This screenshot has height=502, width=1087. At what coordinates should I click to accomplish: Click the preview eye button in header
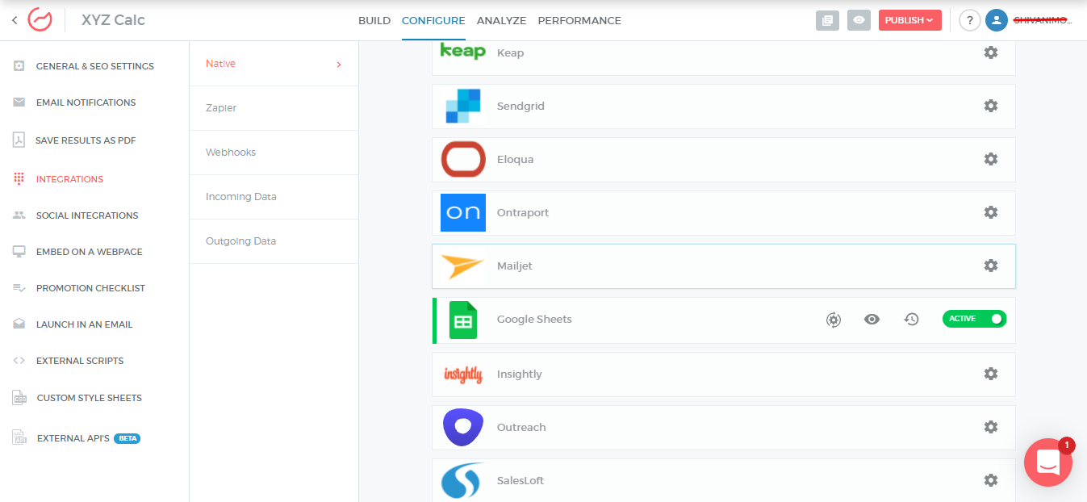(859, 20)
